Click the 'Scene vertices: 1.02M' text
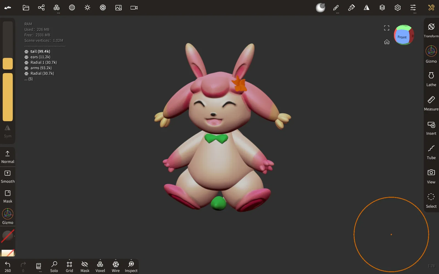The width and height of the screenshot is (439, 274). 44,41
